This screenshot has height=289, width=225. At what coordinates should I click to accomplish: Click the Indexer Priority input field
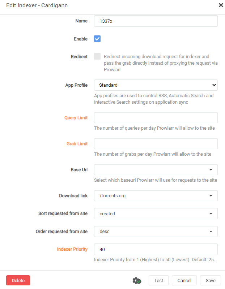(x=156, y=249)
